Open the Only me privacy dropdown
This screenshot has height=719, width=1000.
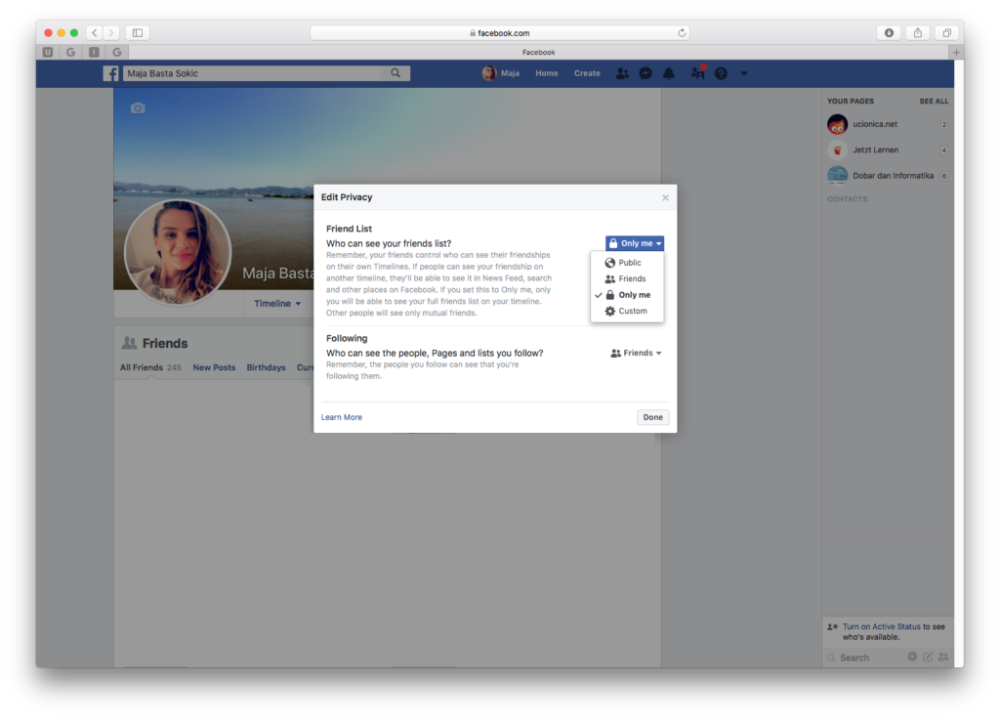pyautogui.click(x=635, y=243)
